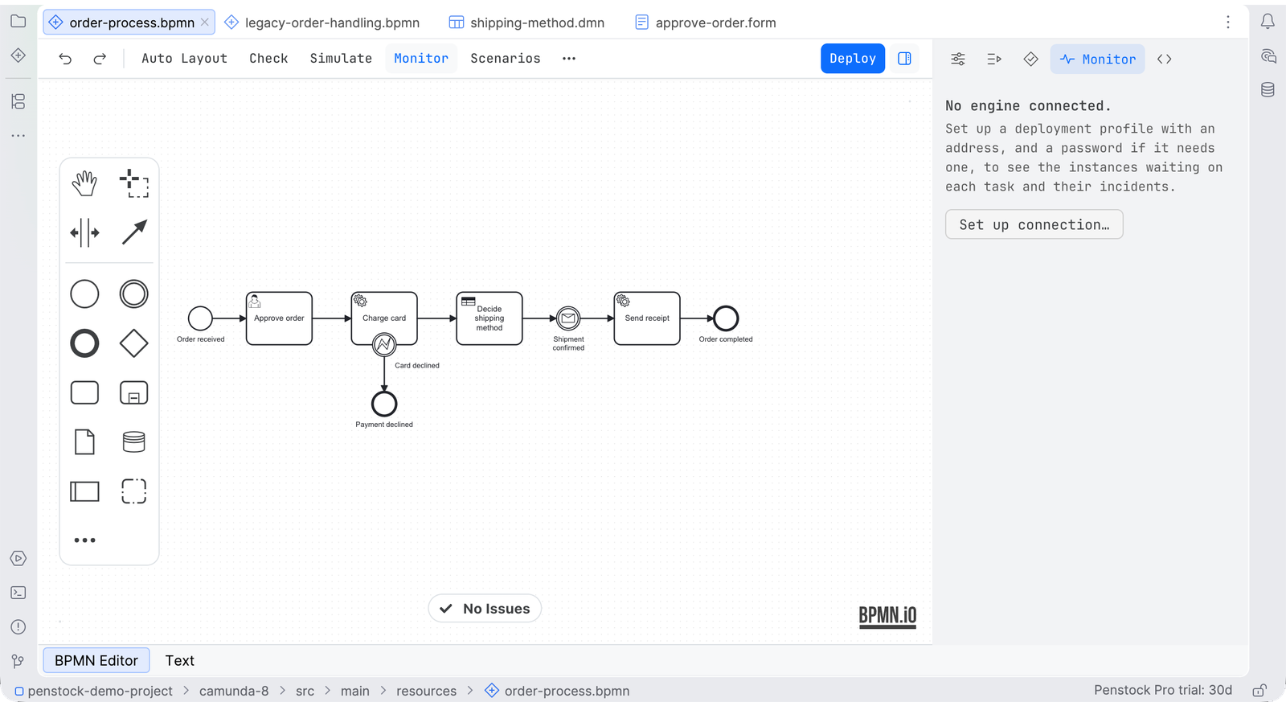Create a pool/participant from the palette
The height and width of the screenshot is (702, 1286).
(x=84, y=491)
